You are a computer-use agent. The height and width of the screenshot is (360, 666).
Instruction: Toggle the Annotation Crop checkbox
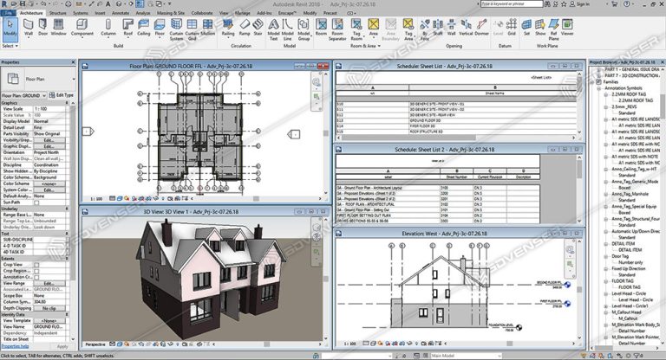(x=37, y=277)
